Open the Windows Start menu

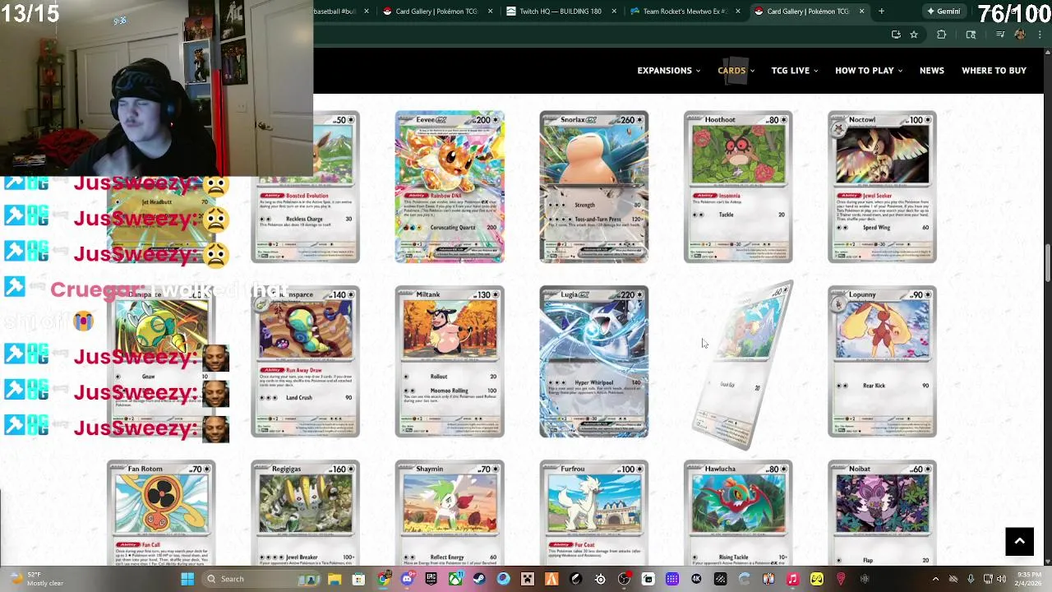(x=187, y=579)
